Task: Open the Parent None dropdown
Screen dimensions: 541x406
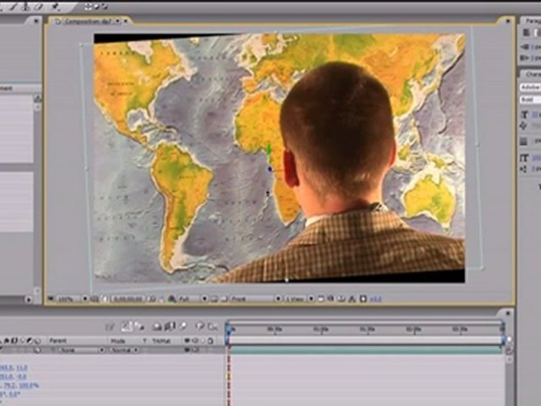Action: tap(81, 350)
